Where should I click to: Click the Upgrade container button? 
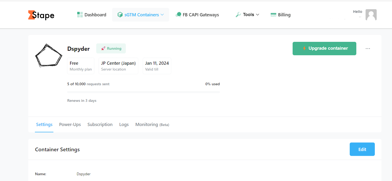pyautogui.click(x=324, y=48)
